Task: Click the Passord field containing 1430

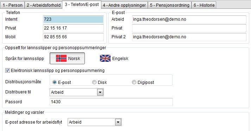Action: pos(111,102)
